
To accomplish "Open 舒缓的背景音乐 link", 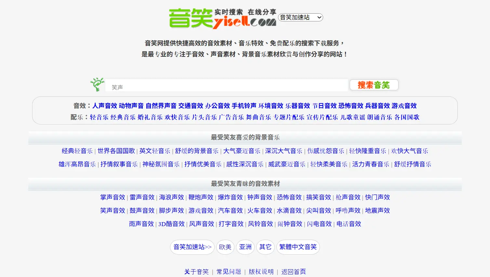I will 197,151.
